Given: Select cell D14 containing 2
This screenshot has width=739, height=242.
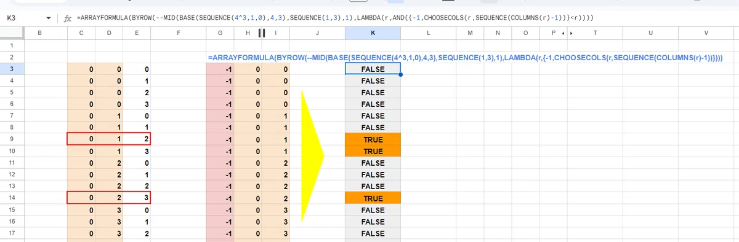Looking at the screenshot, I should 109,198.
